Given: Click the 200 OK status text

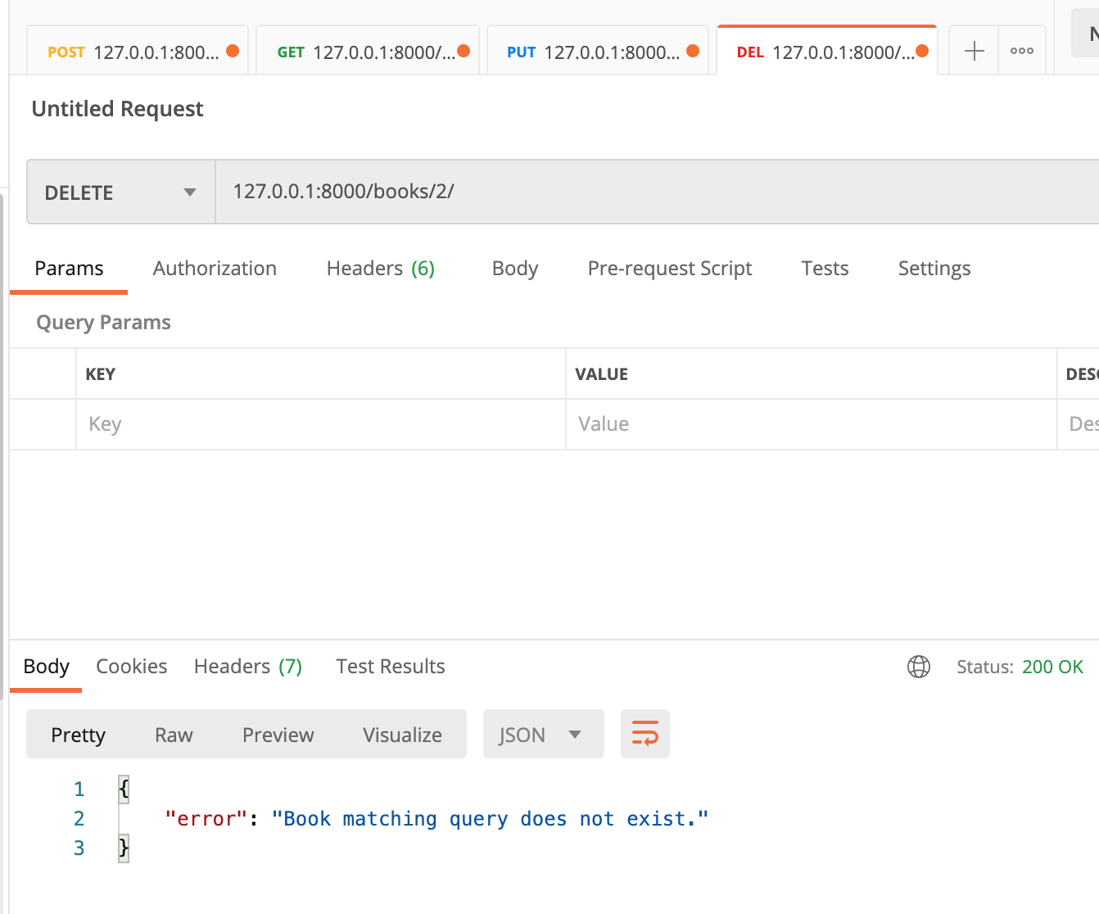Looking at the screenshot, I should click(x=1052, y=667).
